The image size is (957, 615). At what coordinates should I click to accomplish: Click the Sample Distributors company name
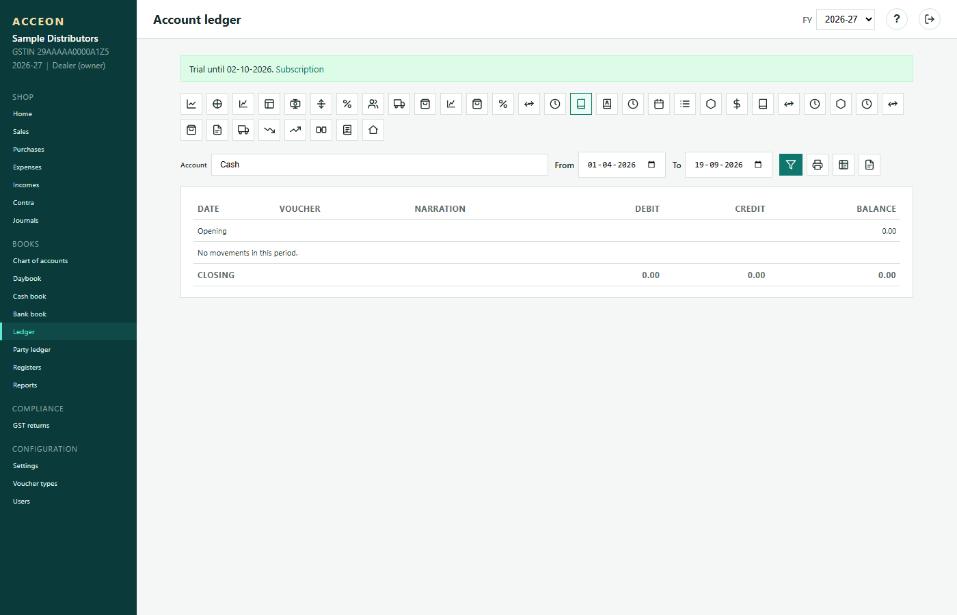(x=55, y=38)
